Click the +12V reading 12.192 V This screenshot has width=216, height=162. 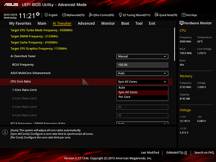[x=185, y=121]
